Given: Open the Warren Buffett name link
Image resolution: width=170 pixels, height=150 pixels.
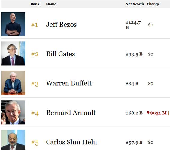Looking at the screenshot, I should [69, 83].
